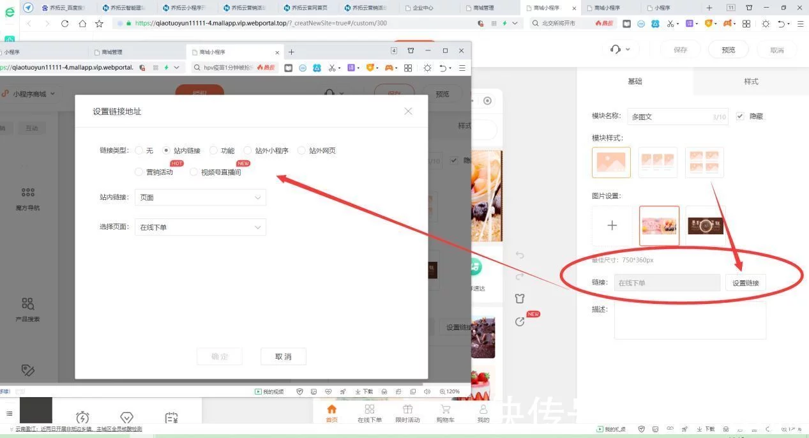Click the 120% zoom indicator in the front window
This screenshot has width=809, height=438.
450,391
